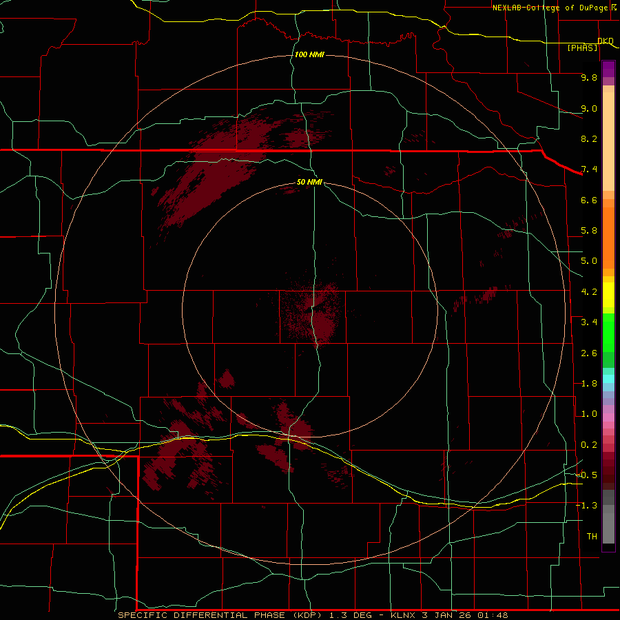This screenshot has width=620, height=620.
Task: Pick the peach band on the color bar
Action: pos(608,141)
